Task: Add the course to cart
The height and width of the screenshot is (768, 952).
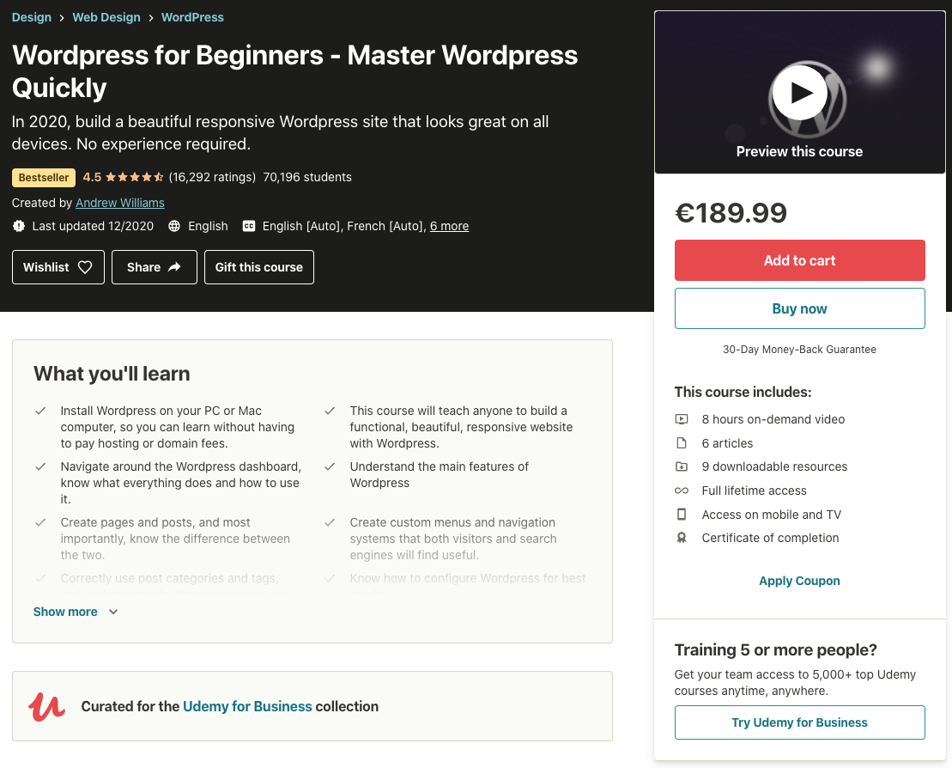Action: click(x=799, y=260)
